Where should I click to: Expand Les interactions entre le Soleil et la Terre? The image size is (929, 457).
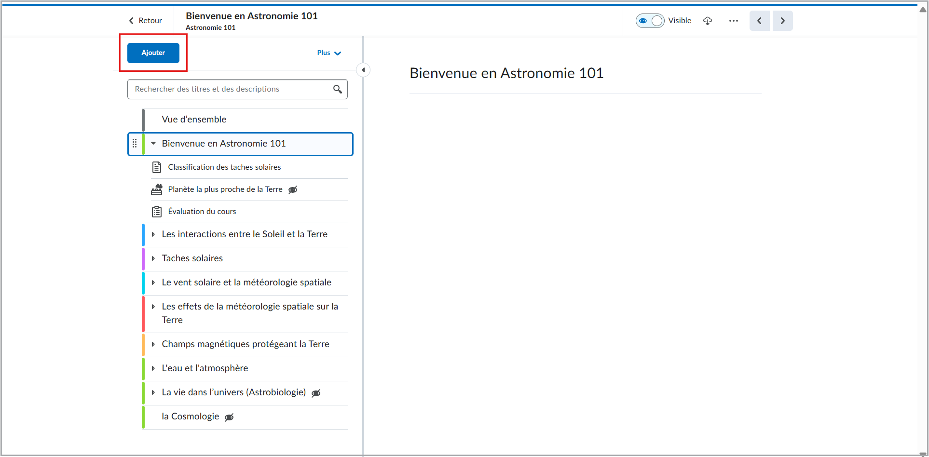[153, 234]
